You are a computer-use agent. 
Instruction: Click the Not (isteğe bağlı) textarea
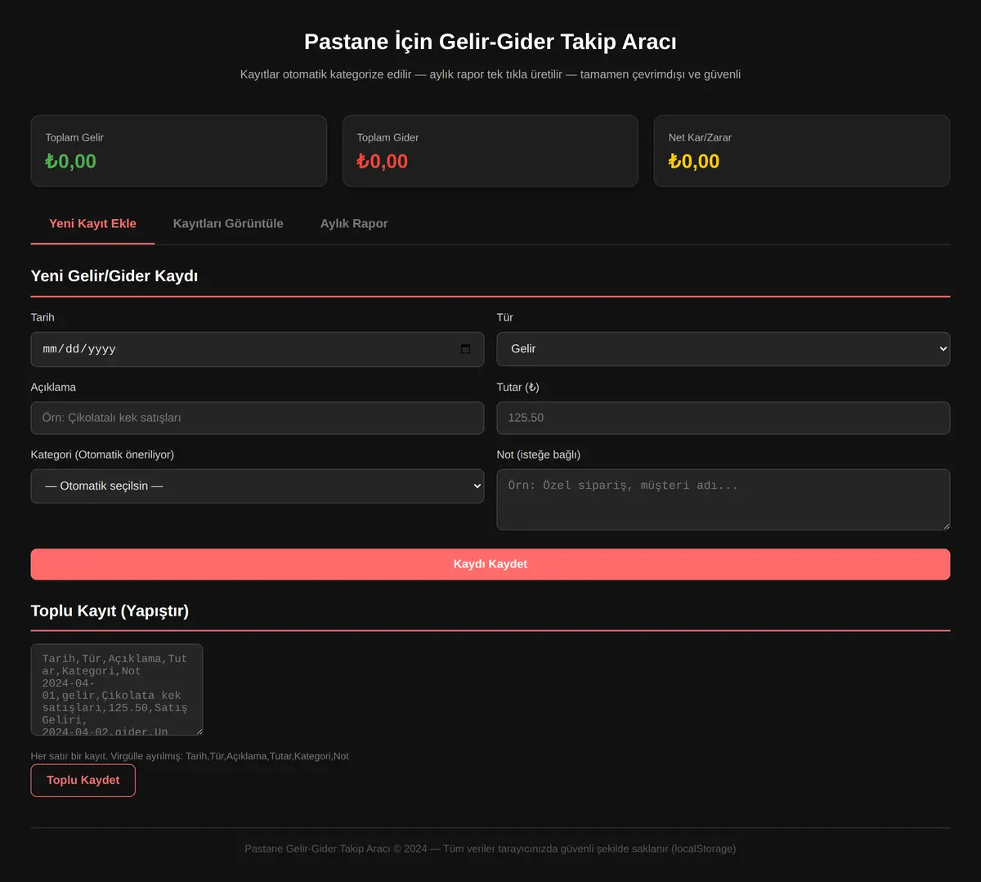[723, 499]
